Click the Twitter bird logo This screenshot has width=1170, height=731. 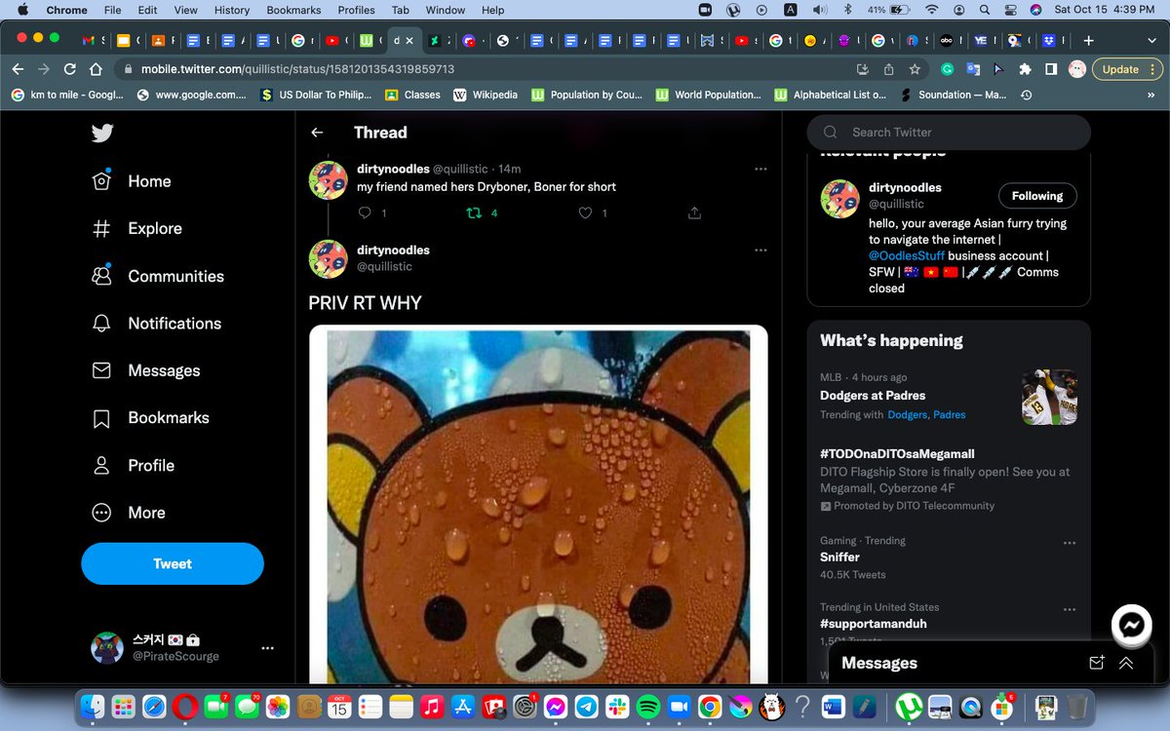coord(102,134)
